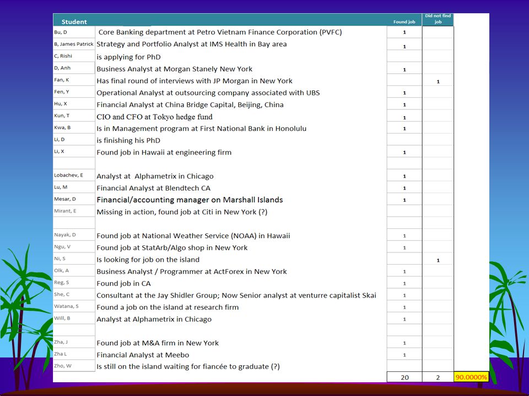
Task: Select Consultant at the Jay Shidler Group entry
Action: [x=236, y=296]
